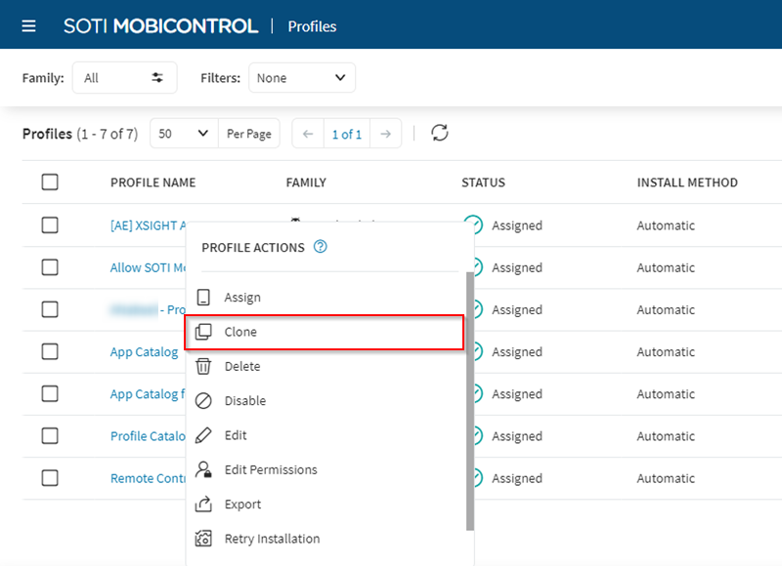Click the Profile Actions help icon
This screenshot has width=782, height=566.
pos(321,248)
